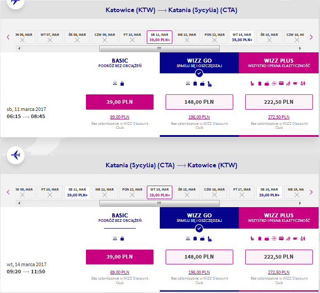Click the priority boarding walker icon under WIZZ PLUS for the 14 marca flight
This screenshot has height=293, width=320.
tap(288, 238)
